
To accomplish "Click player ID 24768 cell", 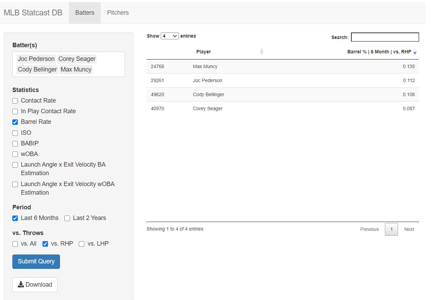I will [157, 66].
